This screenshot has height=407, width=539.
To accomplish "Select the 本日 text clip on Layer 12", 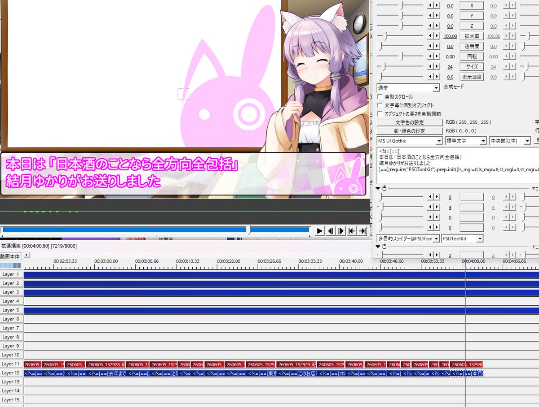I will pyautogui.click(x=468, y=373).
